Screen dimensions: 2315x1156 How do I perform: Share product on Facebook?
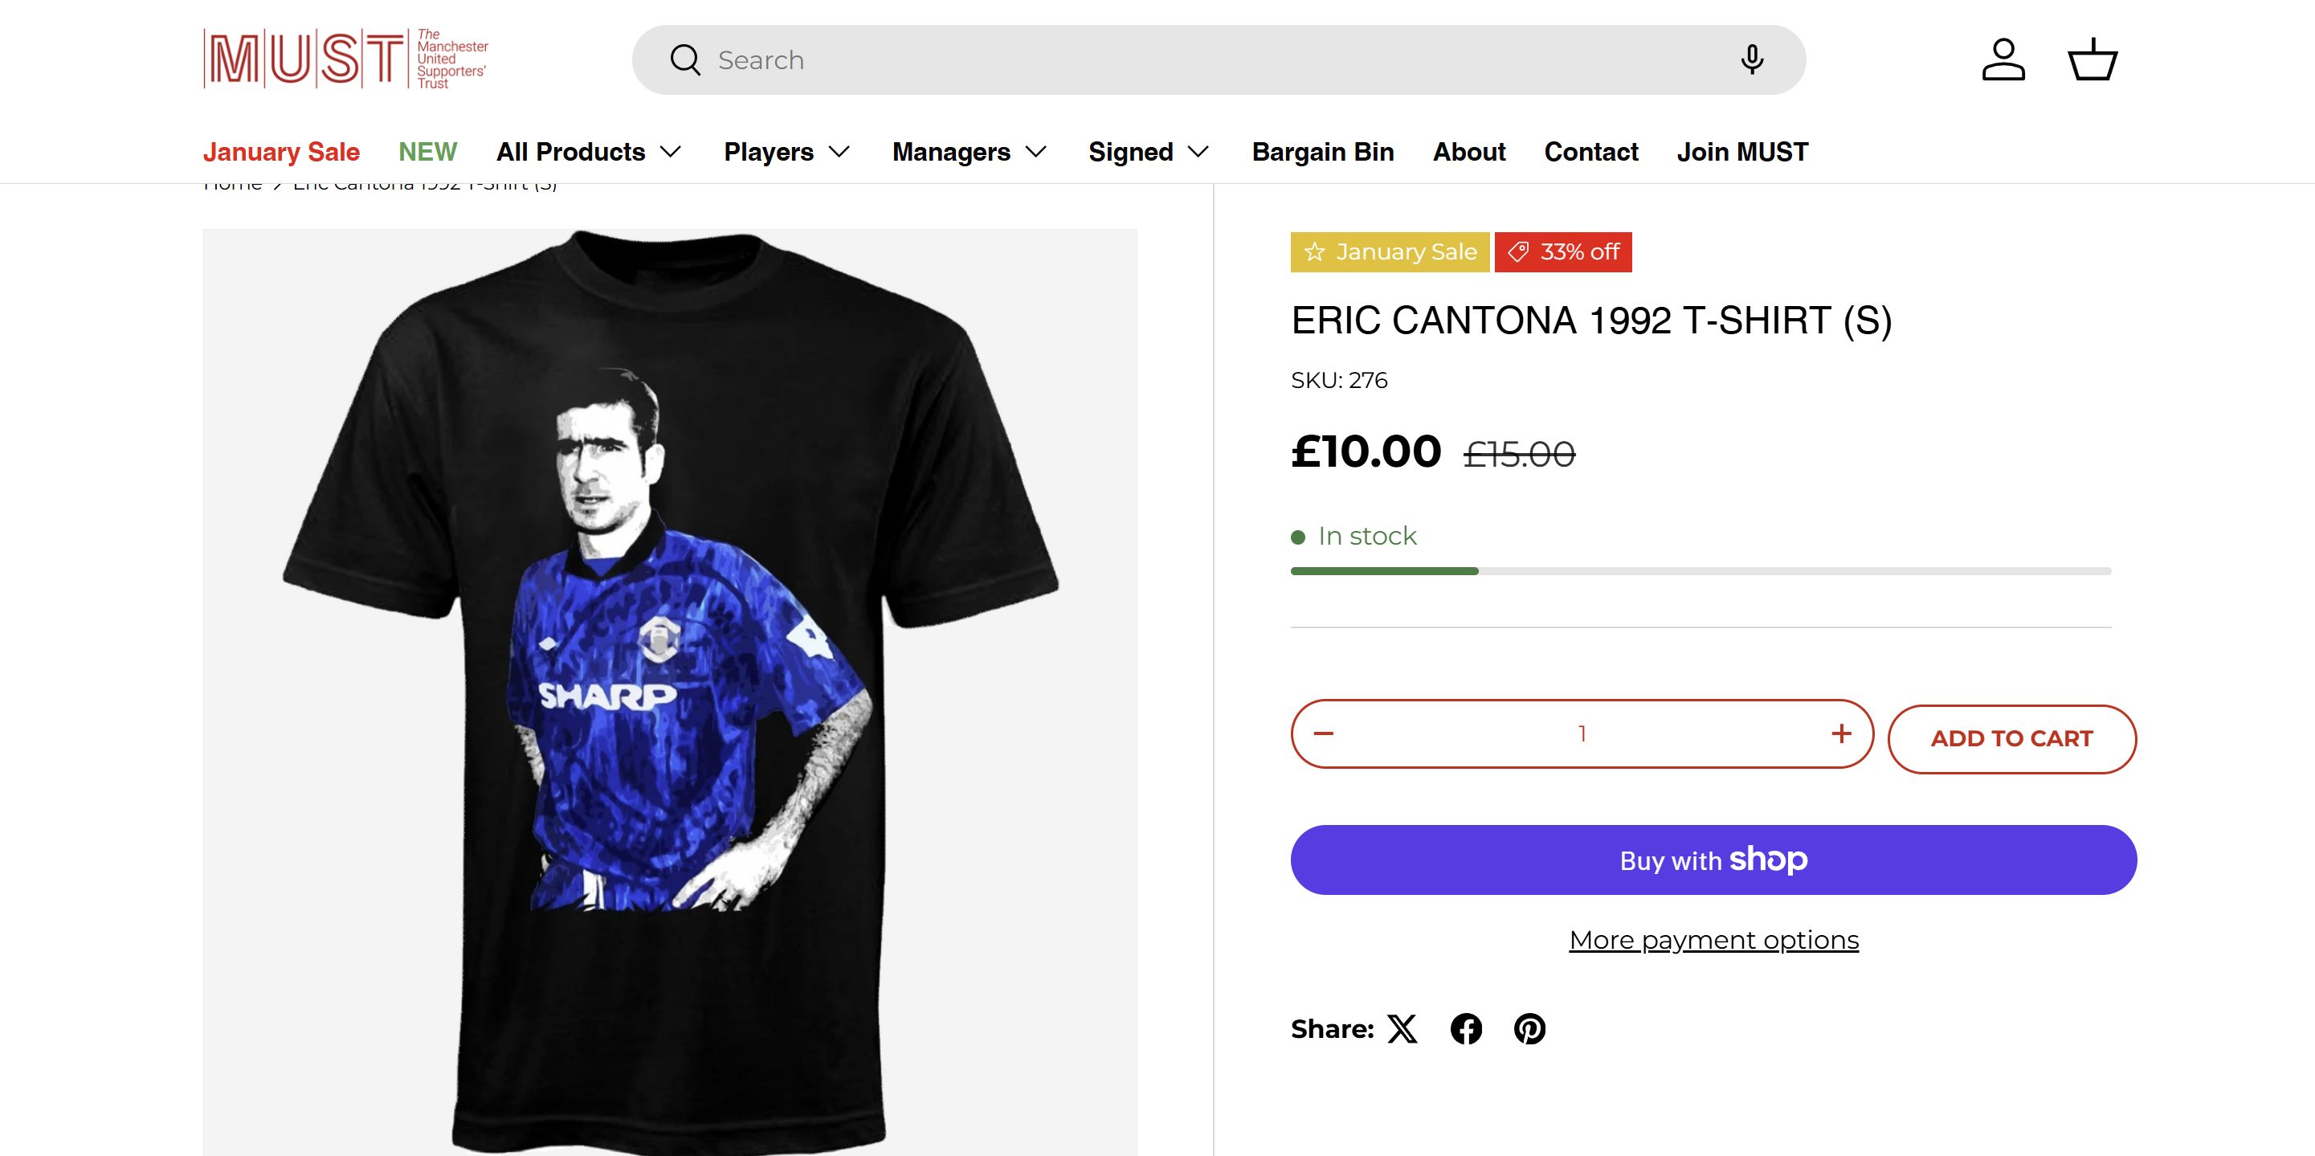click(x=1466, y=1028)
